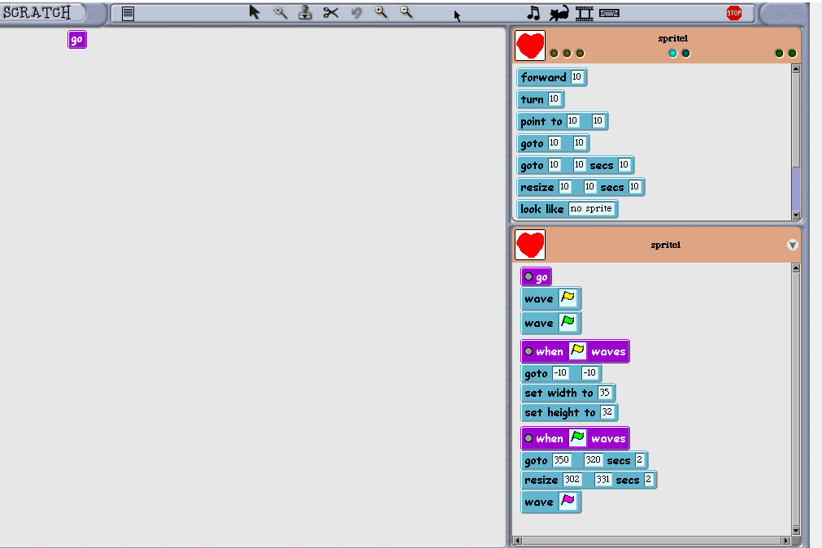Image resolution: width=822 pixels, height=548 pixels.
Task: Toggle the cyan dot in sprite1 header
Action: [672, 52]
